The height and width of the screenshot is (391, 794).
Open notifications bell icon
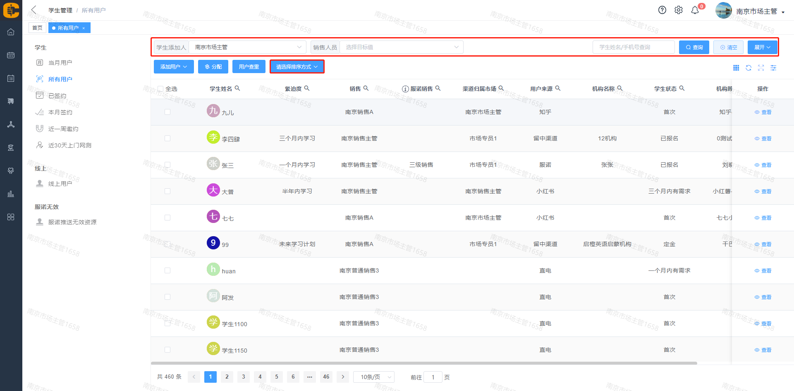pos(695,10)
